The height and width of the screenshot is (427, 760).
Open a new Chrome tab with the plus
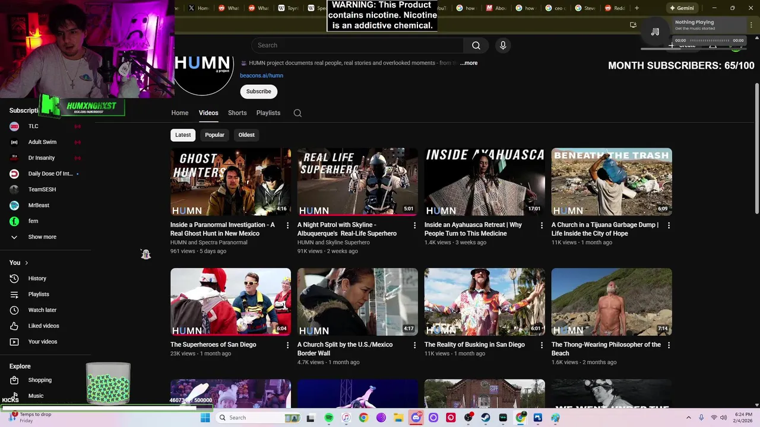click(636, 8)
